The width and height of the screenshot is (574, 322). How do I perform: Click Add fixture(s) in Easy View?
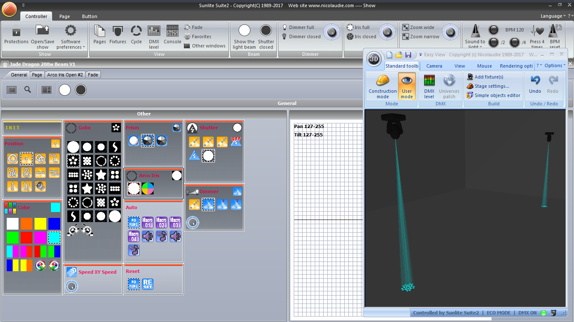(485, 77)
